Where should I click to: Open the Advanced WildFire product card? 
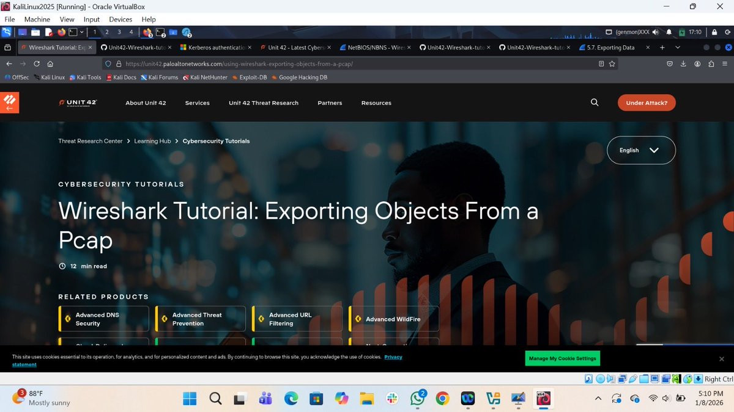click(393, 319)
